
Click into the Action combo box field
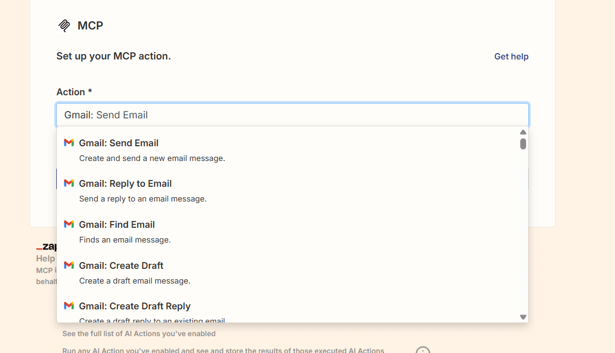tap(292, 115)
